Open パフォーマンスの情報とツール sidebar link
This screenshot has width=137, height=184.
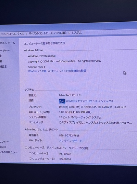(9, 152)
